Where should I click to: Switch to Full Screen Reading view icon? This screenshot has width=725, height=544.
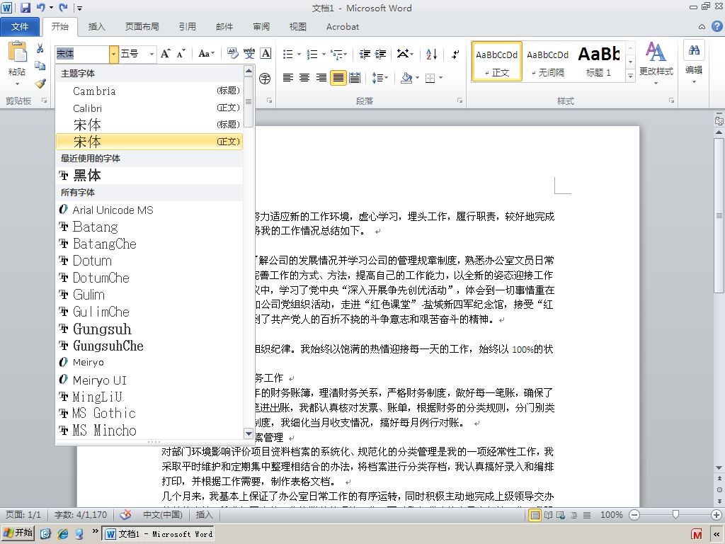pos(549,515)
